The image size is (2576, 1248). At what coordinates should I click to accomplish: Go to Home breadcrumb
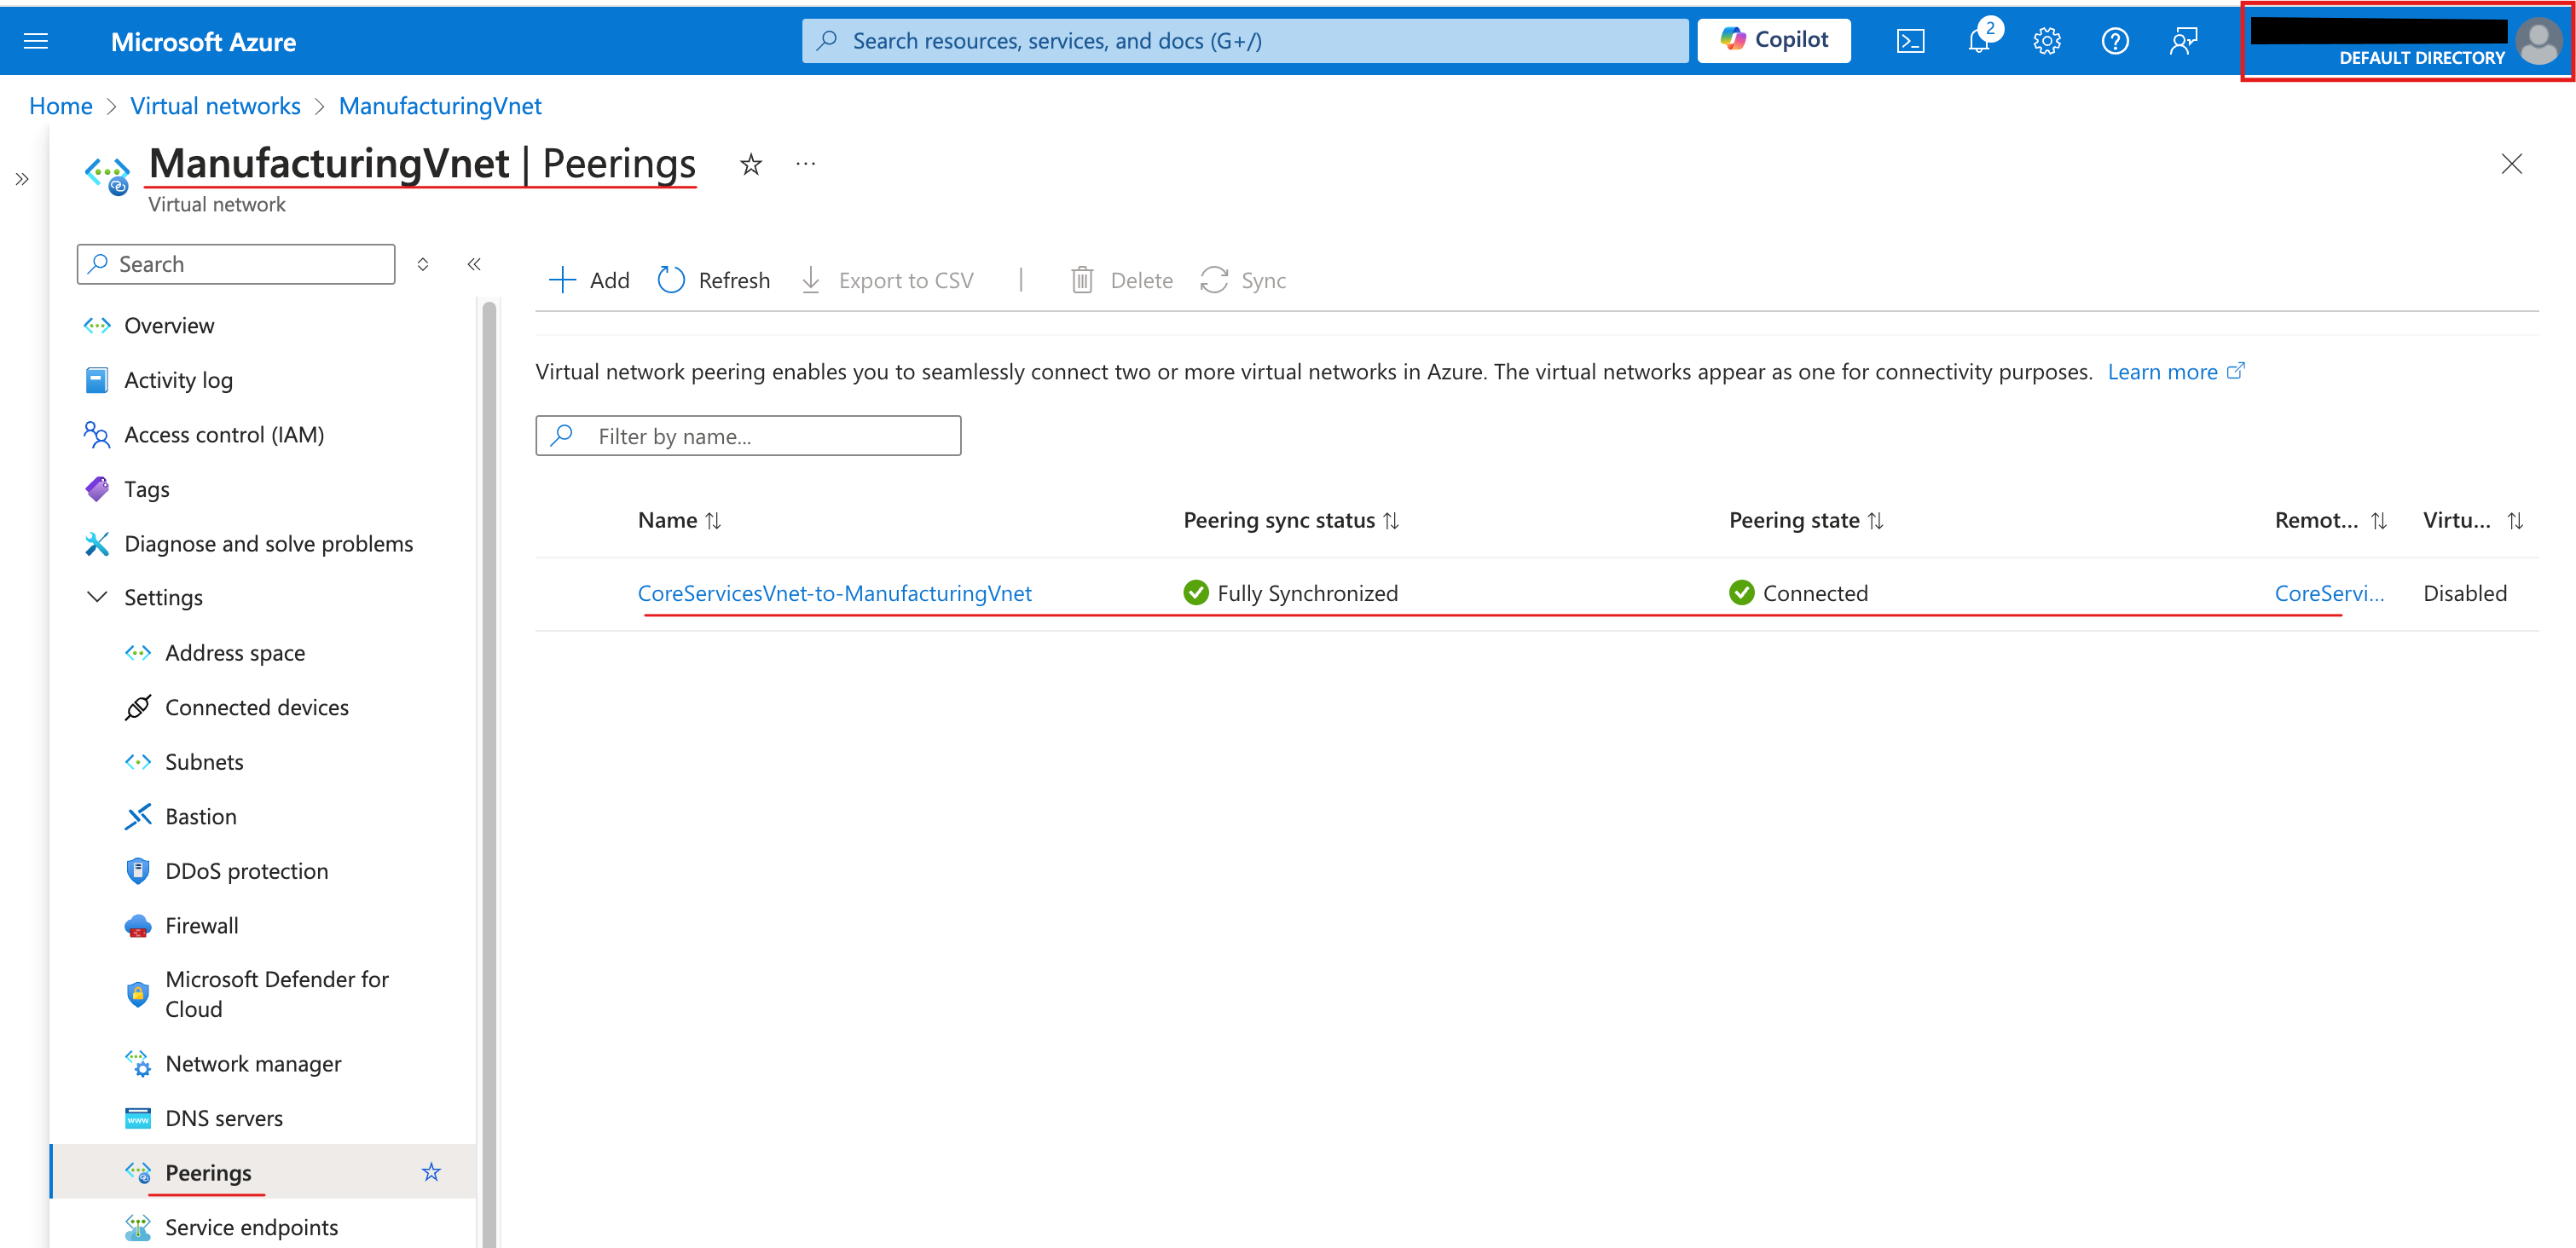[x=61, y=106]
